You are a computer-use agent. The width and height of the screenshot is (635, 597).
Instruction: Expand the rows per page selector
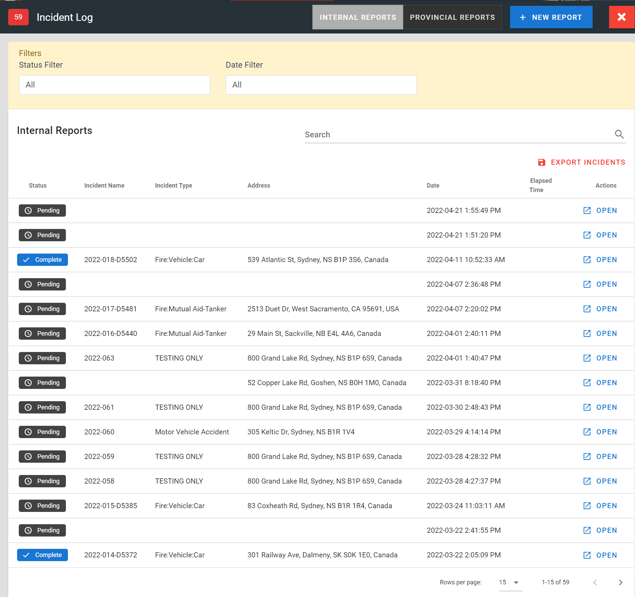pos(510,582)
